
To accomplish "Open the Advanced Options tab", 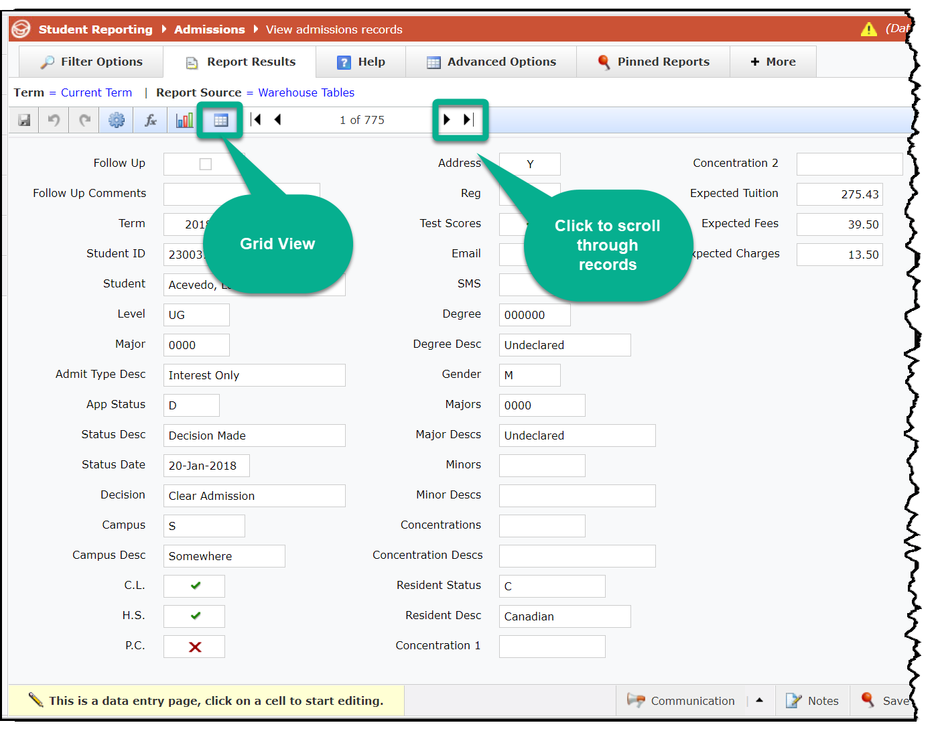I will point(491,62).
